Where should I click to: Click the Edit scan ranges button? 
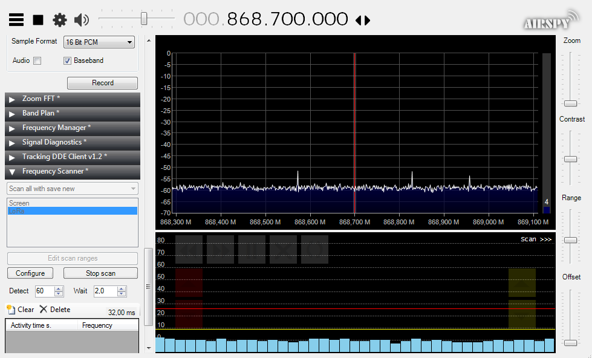tap(73, 258)
